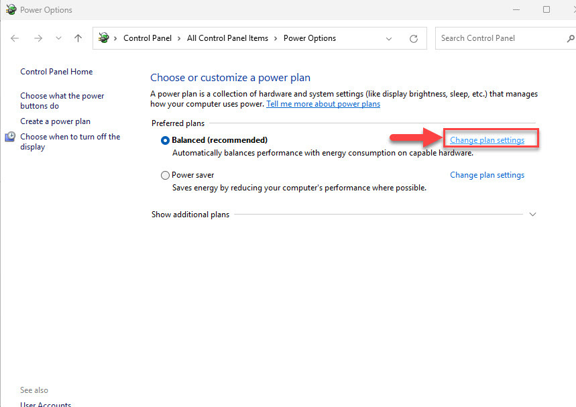Open recent locations chevron dropdown
The width and height of the screenshot is (576, 407).
click(x=58, y=39)
